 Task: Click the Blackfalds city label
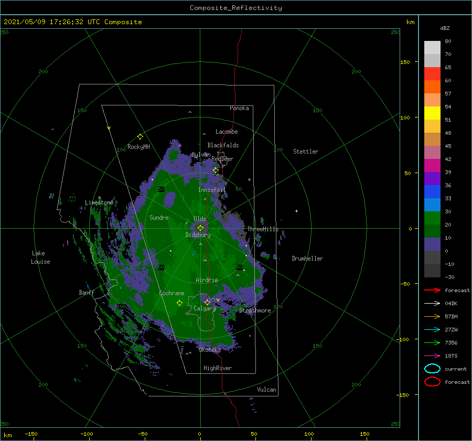(x=223, y=145)
